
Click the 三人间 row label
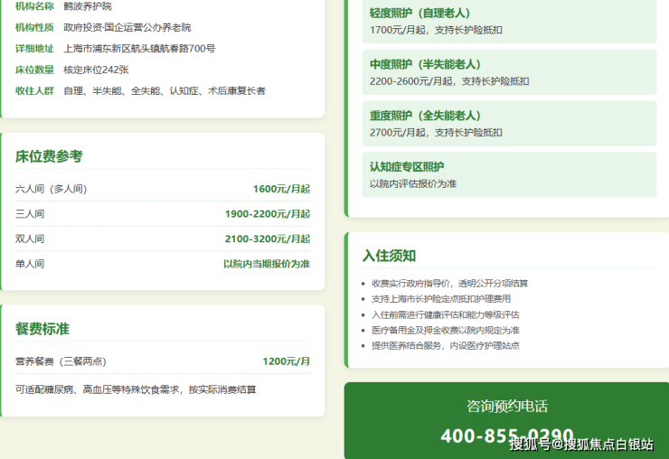tap(30, 214)
